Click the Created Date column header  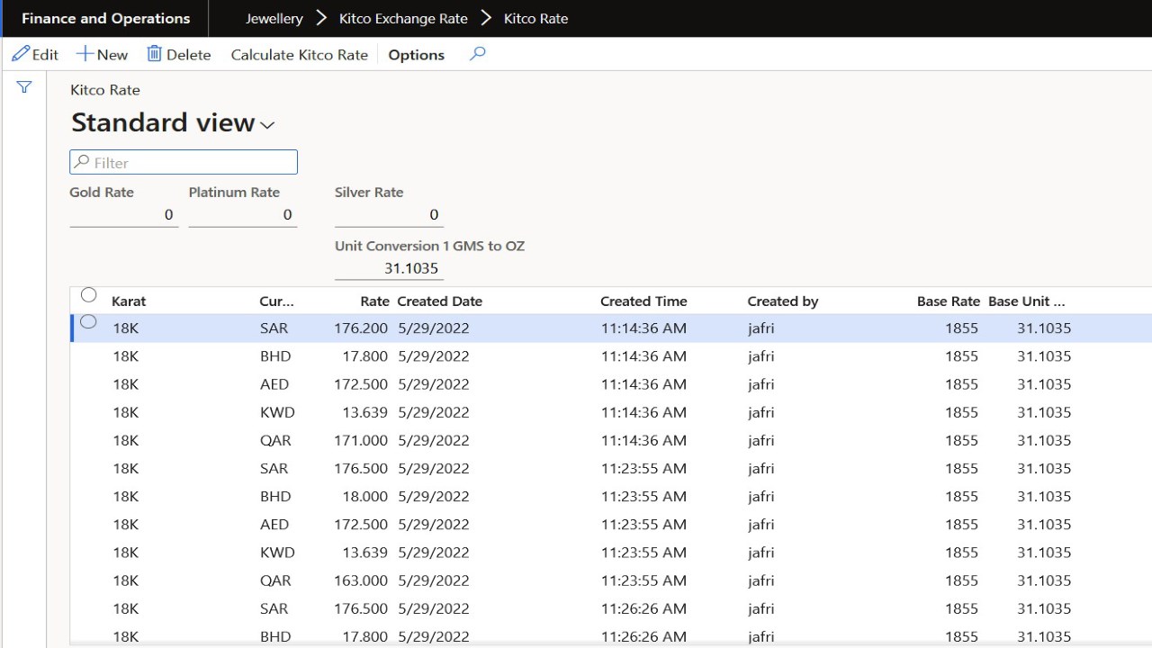click(439, 301)
